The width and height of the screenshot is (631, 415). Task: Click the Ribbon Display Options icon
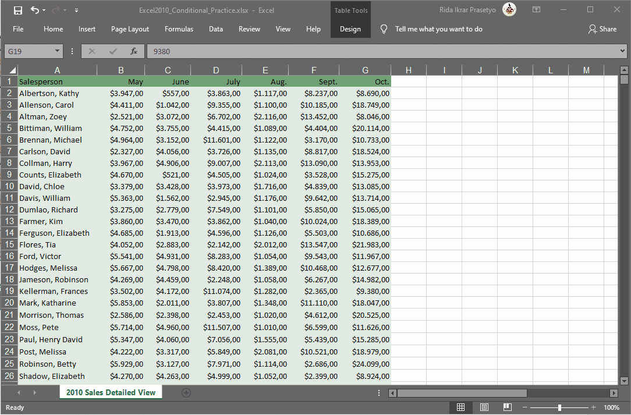point(537,10)
